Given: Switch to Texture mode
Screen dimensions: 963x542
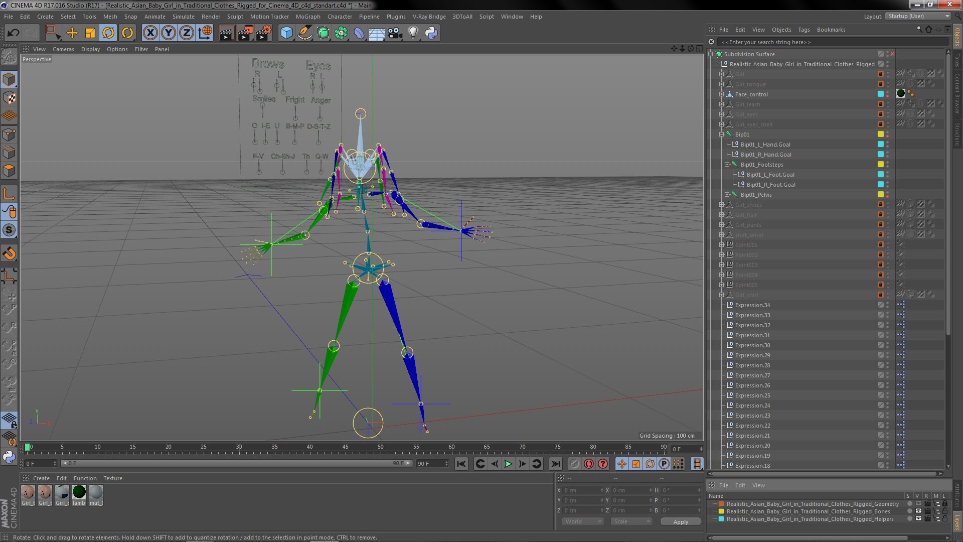Looking at the screenshot, I should tap(9, 98).
